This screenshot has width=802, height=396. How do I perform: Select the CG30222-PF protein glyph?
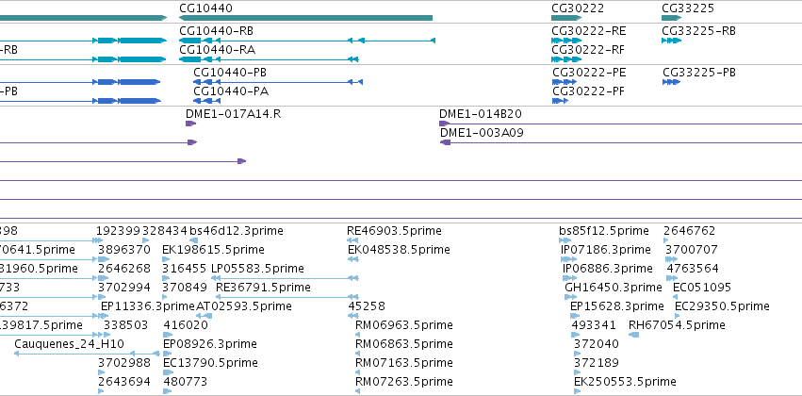(x=560, y=101)
